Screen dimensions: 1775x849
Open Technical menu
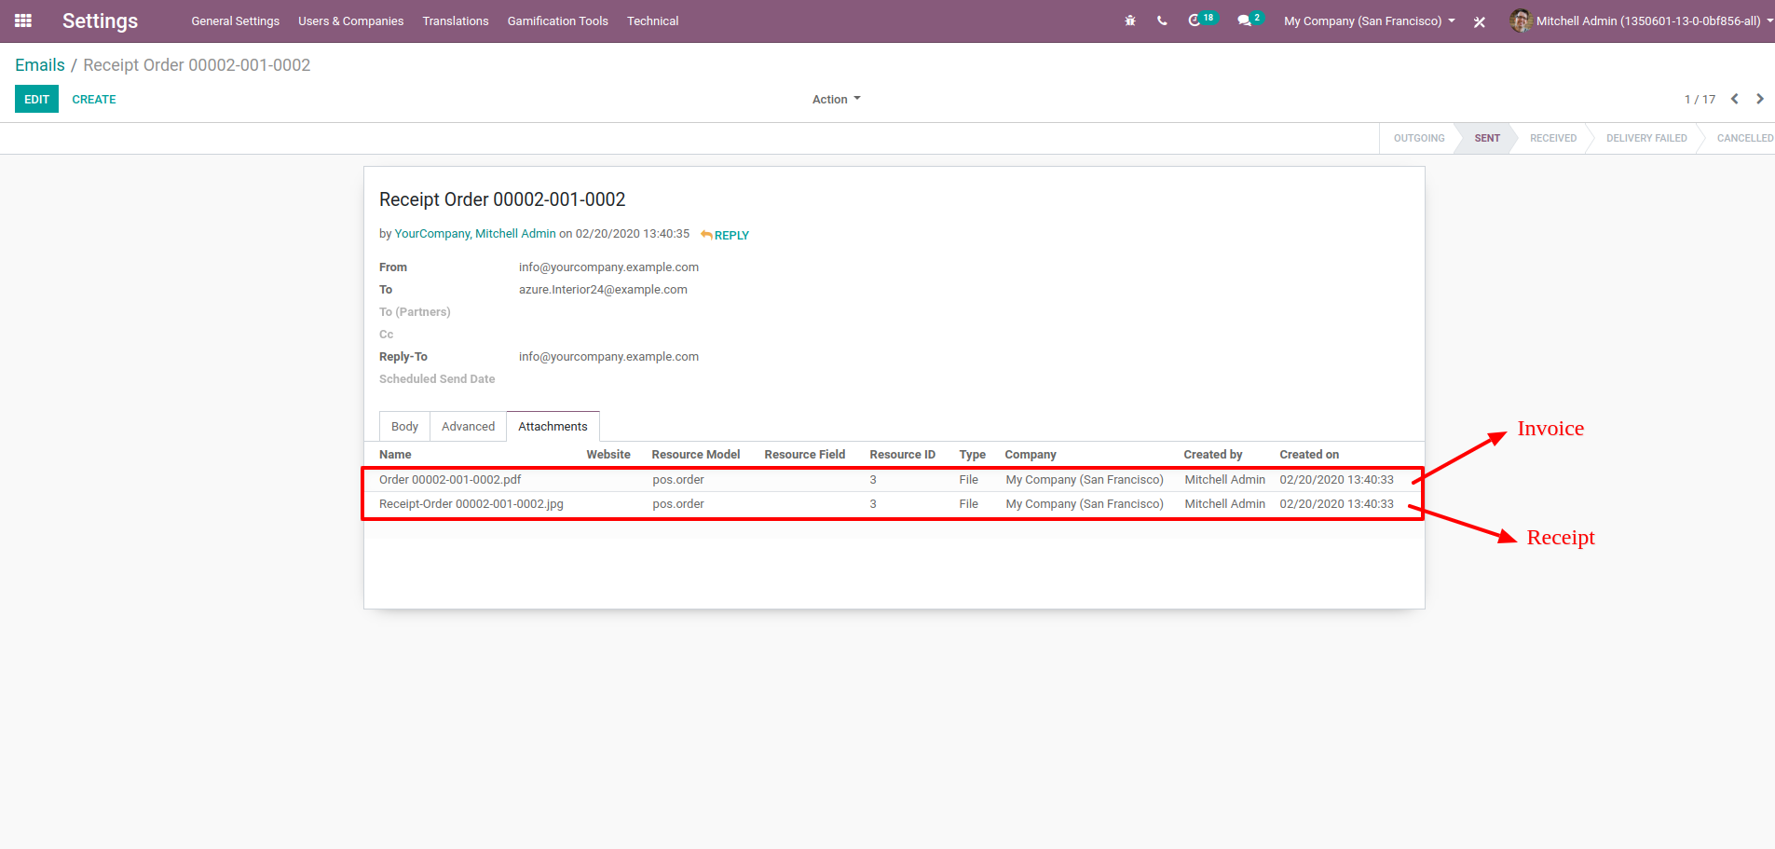tap(652, 21)
